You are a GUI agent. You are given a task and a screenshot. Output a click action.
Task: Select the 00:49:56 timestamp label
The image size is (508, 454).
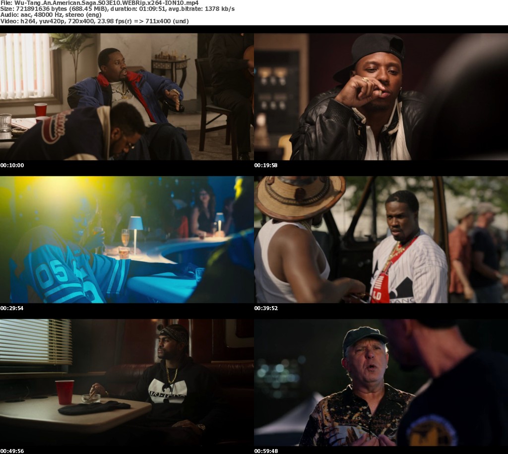(12, 451)
